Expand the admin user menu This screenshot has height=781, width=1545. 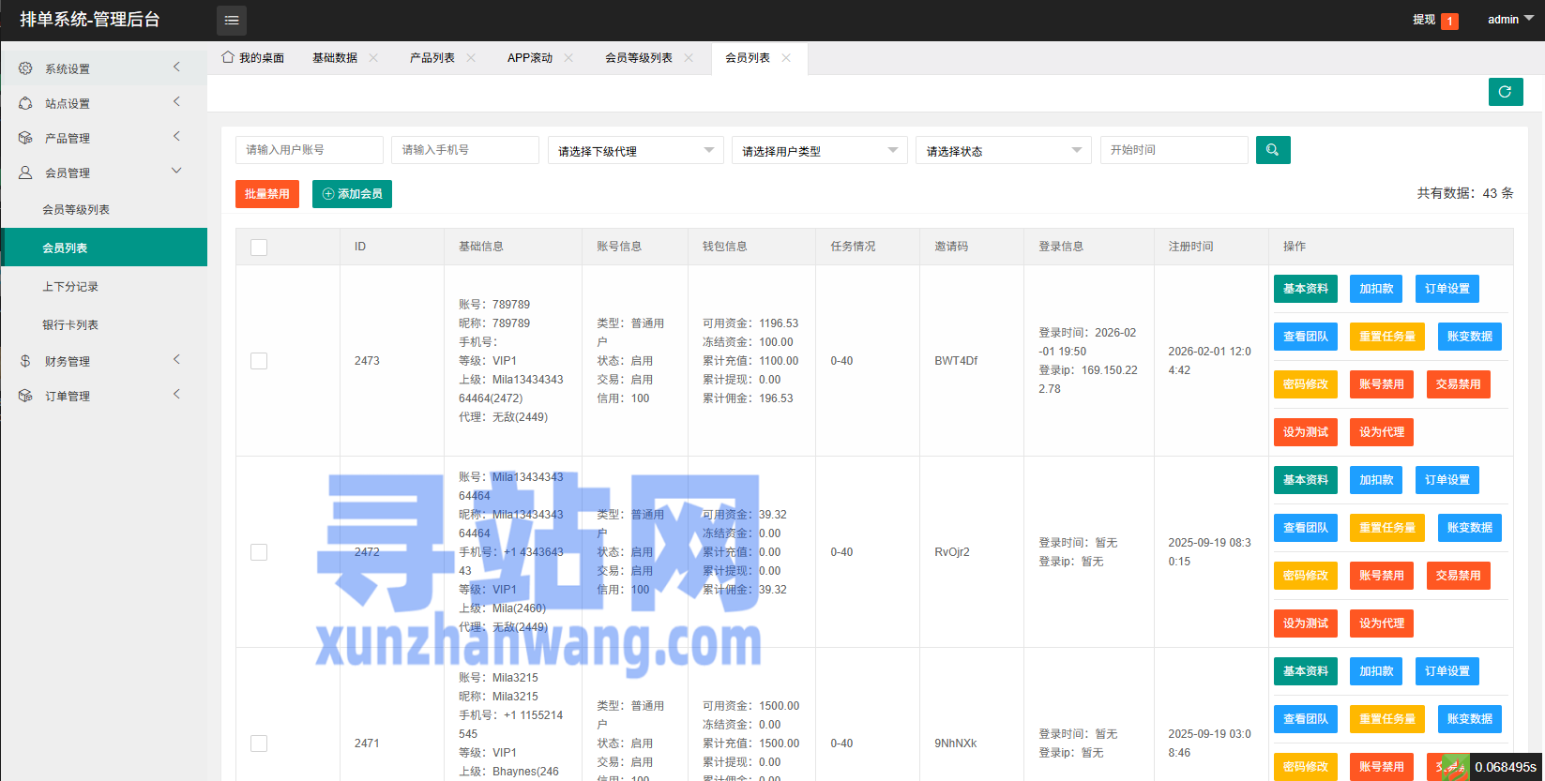click(1509, 20)
